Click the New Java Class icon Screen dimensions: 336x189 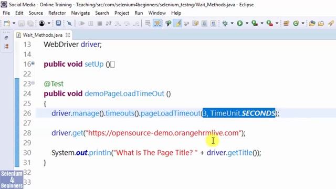coord(296,23)
